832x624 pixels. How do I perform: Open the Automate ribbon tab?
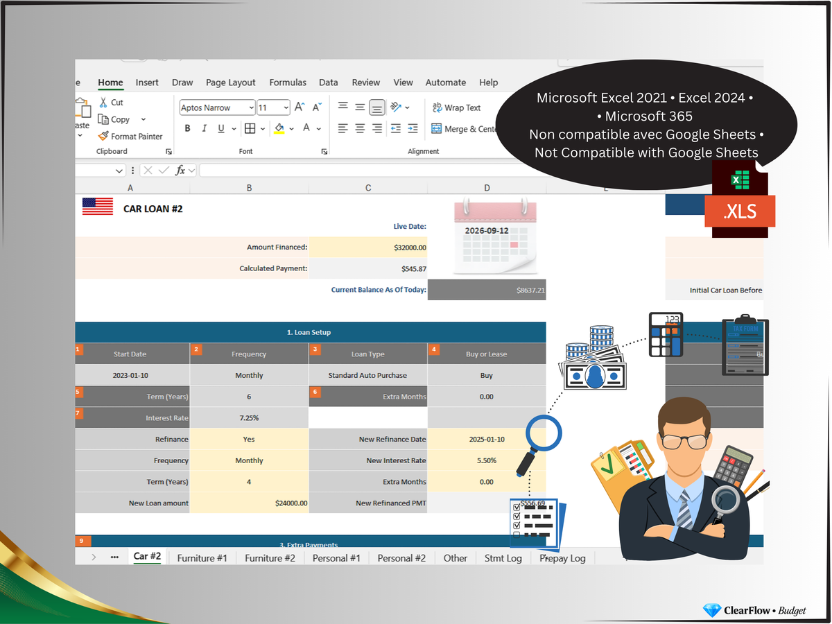(x=446, y=83)
